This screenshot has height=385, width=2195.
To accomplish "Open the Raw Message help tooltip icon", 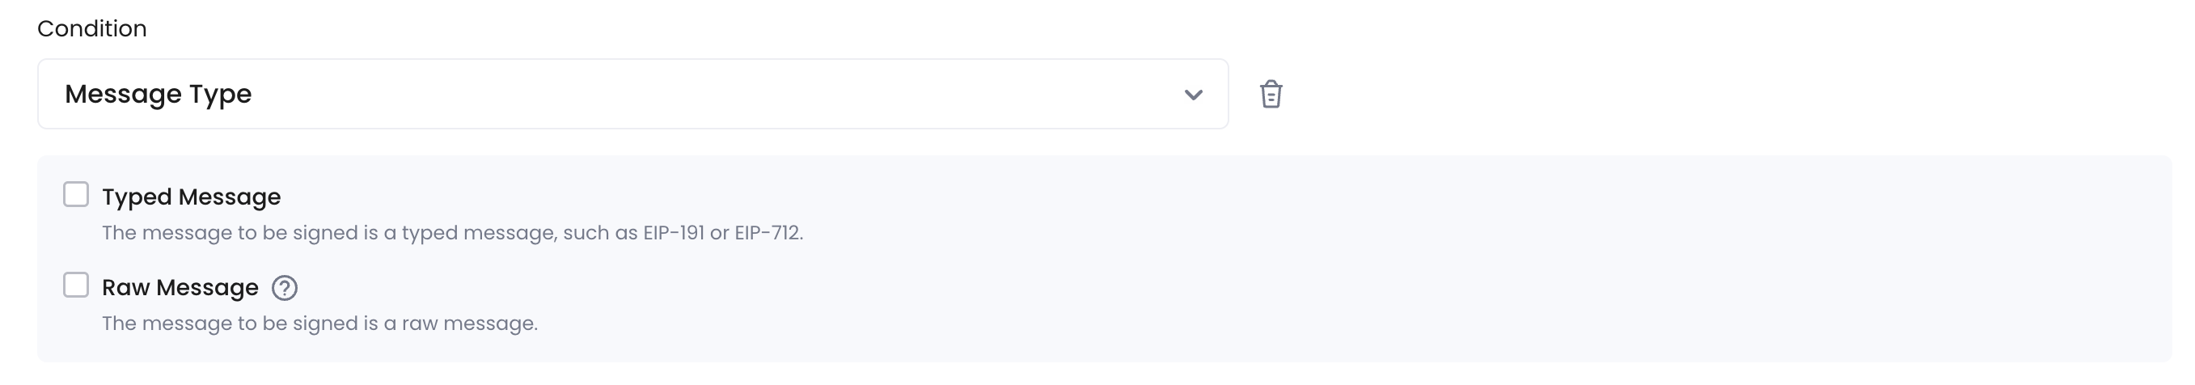I will pos(285,288).
